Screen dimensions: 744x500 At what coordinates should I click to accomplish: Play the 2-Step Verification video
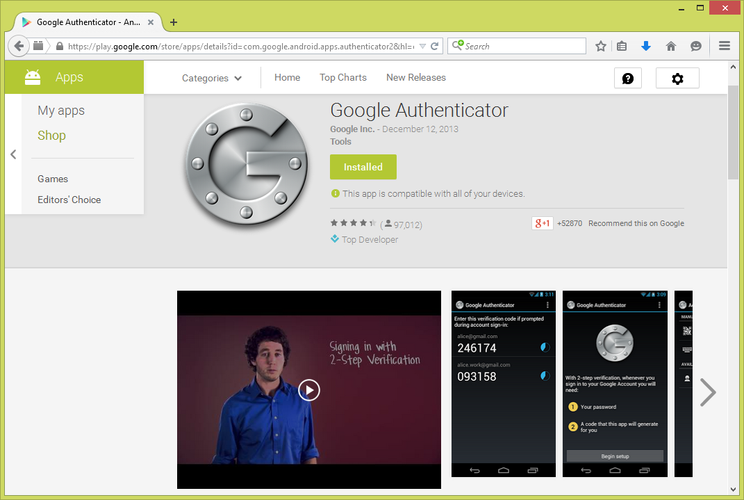(308, 390)
